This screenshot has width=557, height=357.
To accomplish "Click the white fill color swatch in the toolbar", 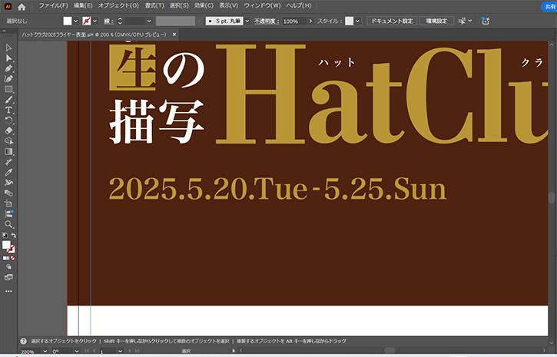I will (x=7, y=246).
